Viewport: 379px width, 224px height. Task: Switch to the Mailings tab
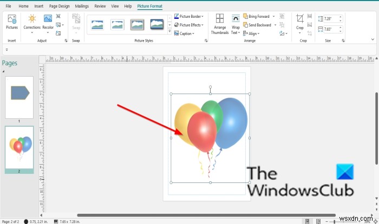(82, 6)
